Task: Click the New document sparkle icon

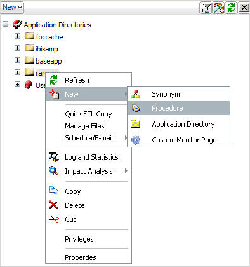Action: 54,94
